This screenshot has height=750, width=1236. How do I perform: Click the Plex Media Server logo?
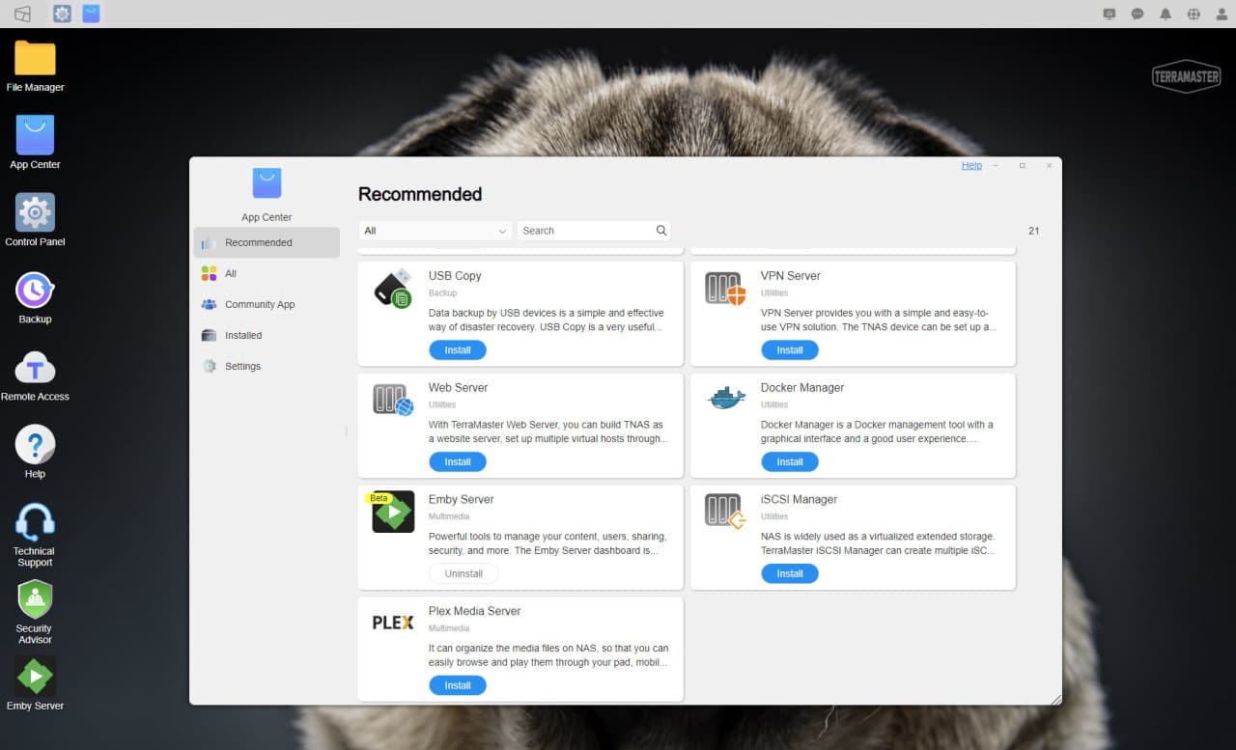(393, 623)
